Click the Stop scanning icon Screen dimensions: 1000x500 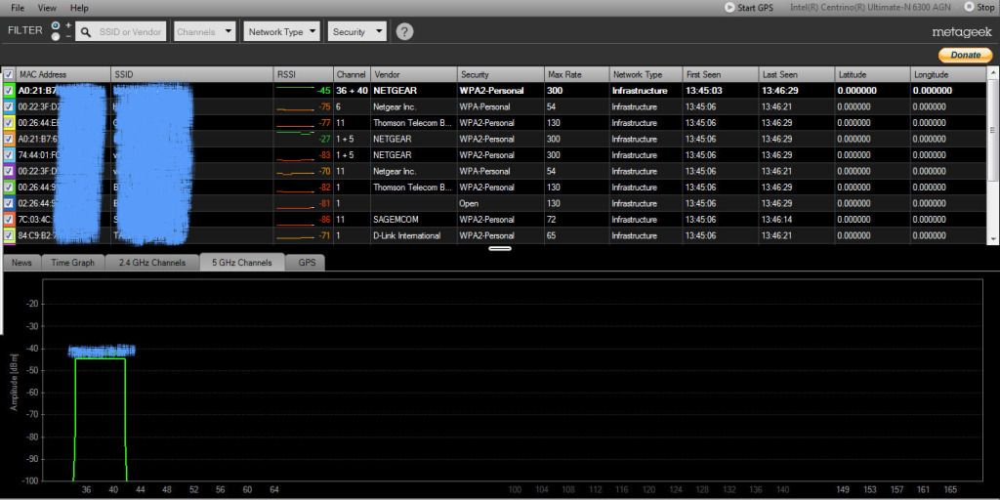[969, 7]
